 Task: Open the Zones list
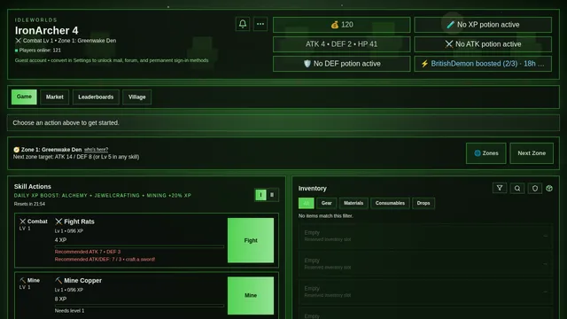(486, 153)
